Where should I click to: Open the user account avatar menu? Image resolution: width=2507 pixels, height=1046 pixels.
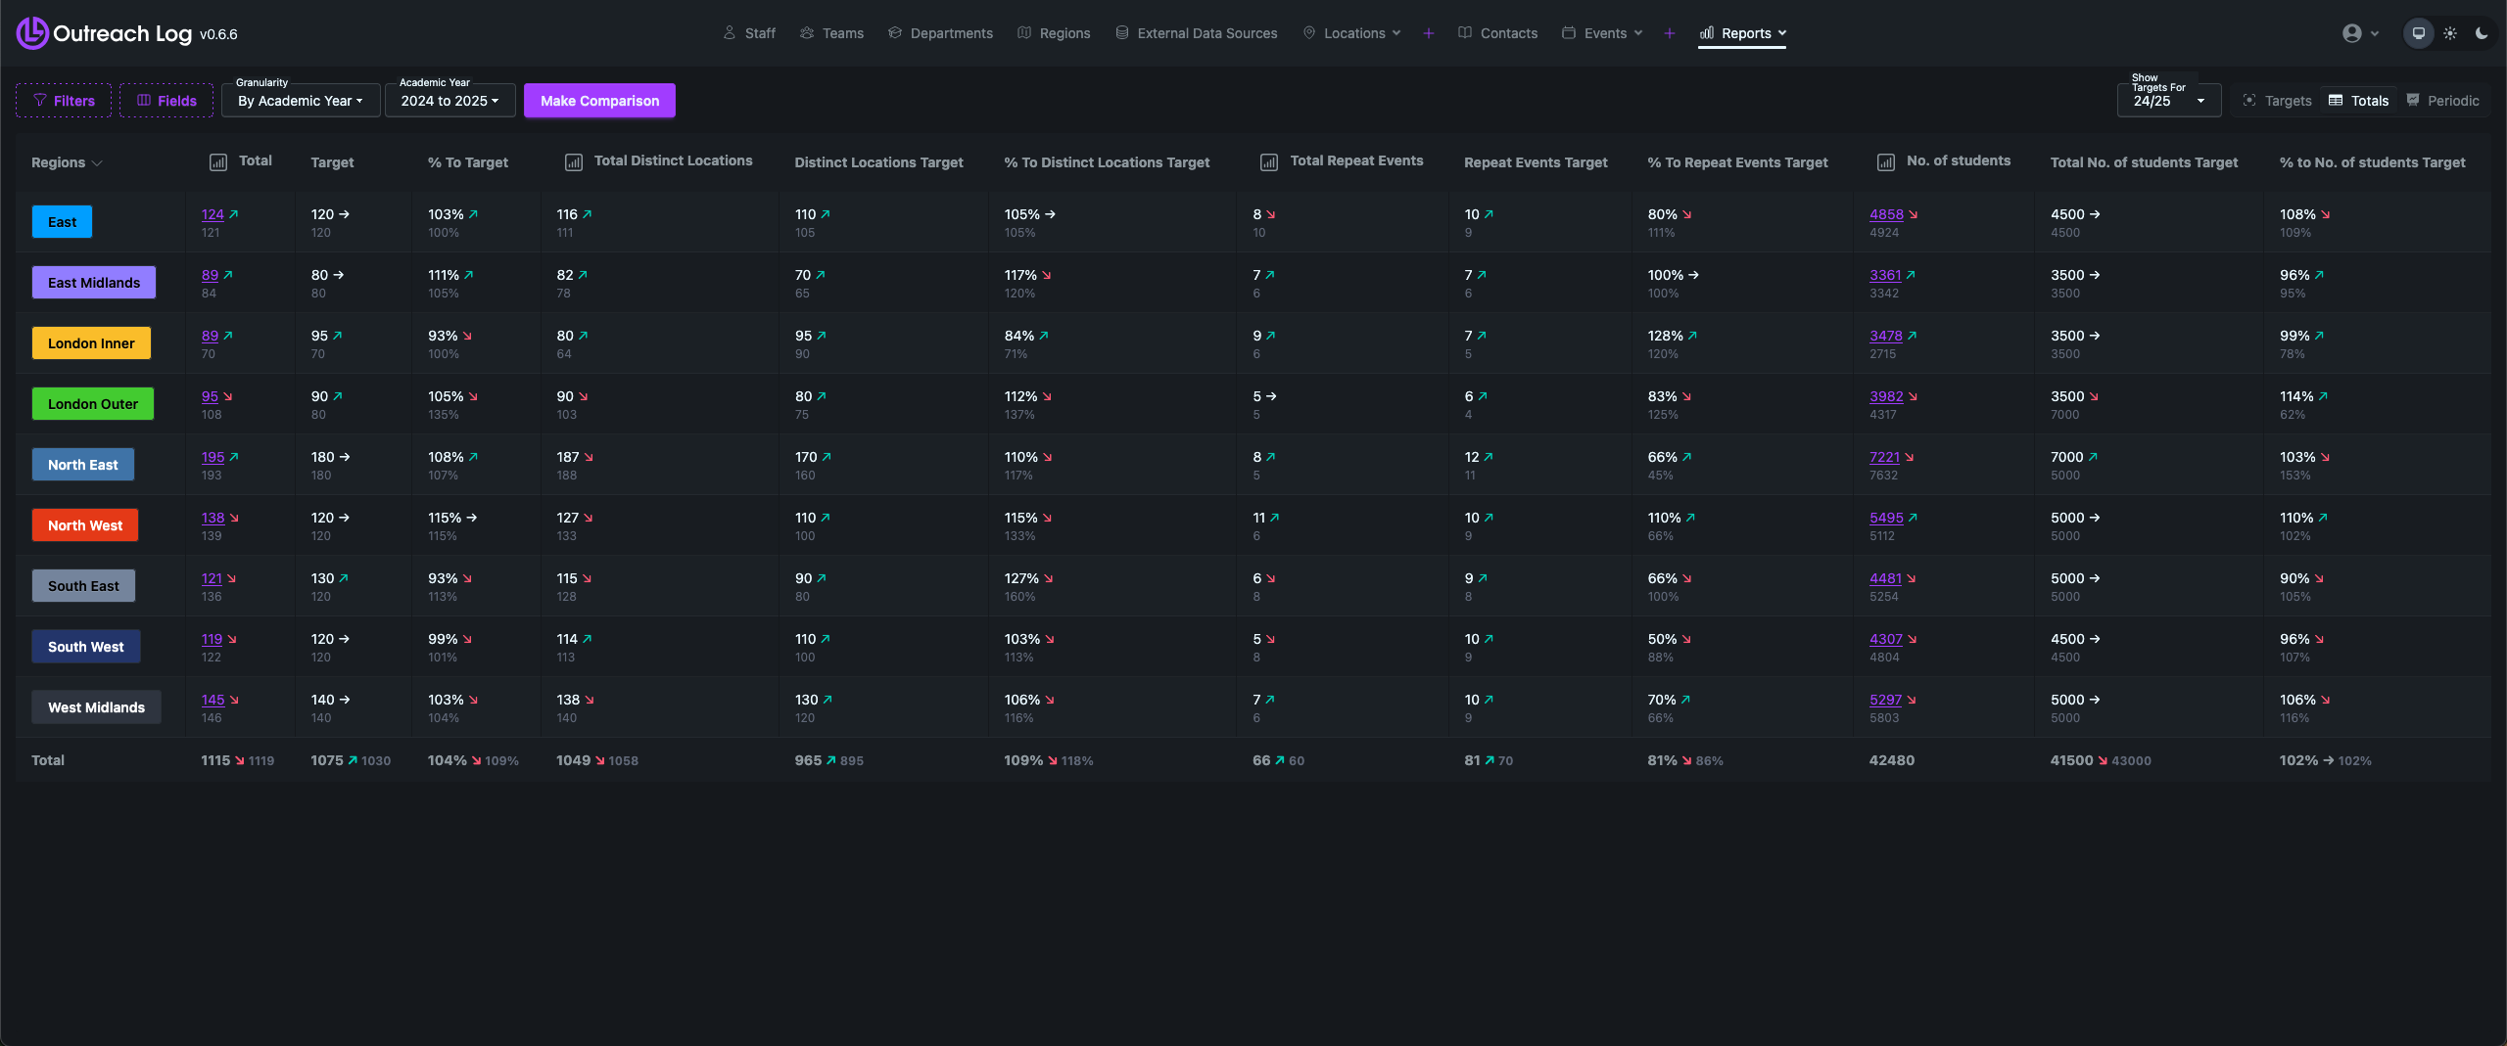click(2359, 33)
